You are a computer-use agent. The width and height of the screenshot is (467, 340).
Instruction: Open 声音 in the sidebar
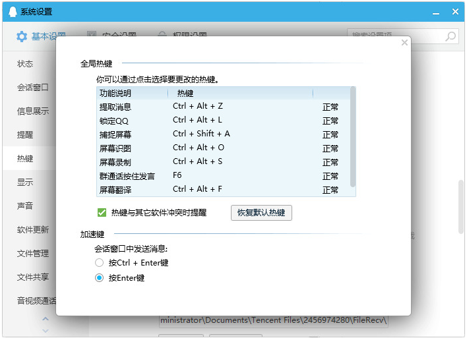25,206
